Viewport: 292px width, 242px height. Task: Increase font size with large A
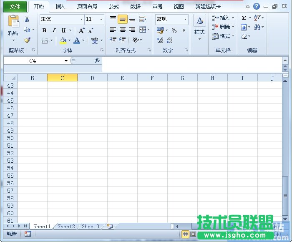coord(81,30)
